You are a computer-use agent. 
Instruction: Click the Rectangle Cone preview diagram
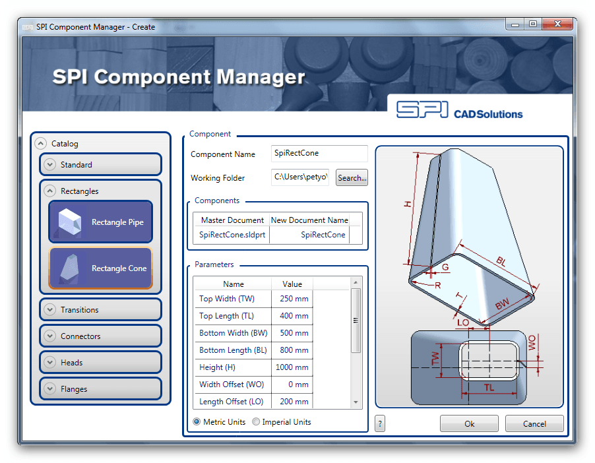click(x=469, y=276)
